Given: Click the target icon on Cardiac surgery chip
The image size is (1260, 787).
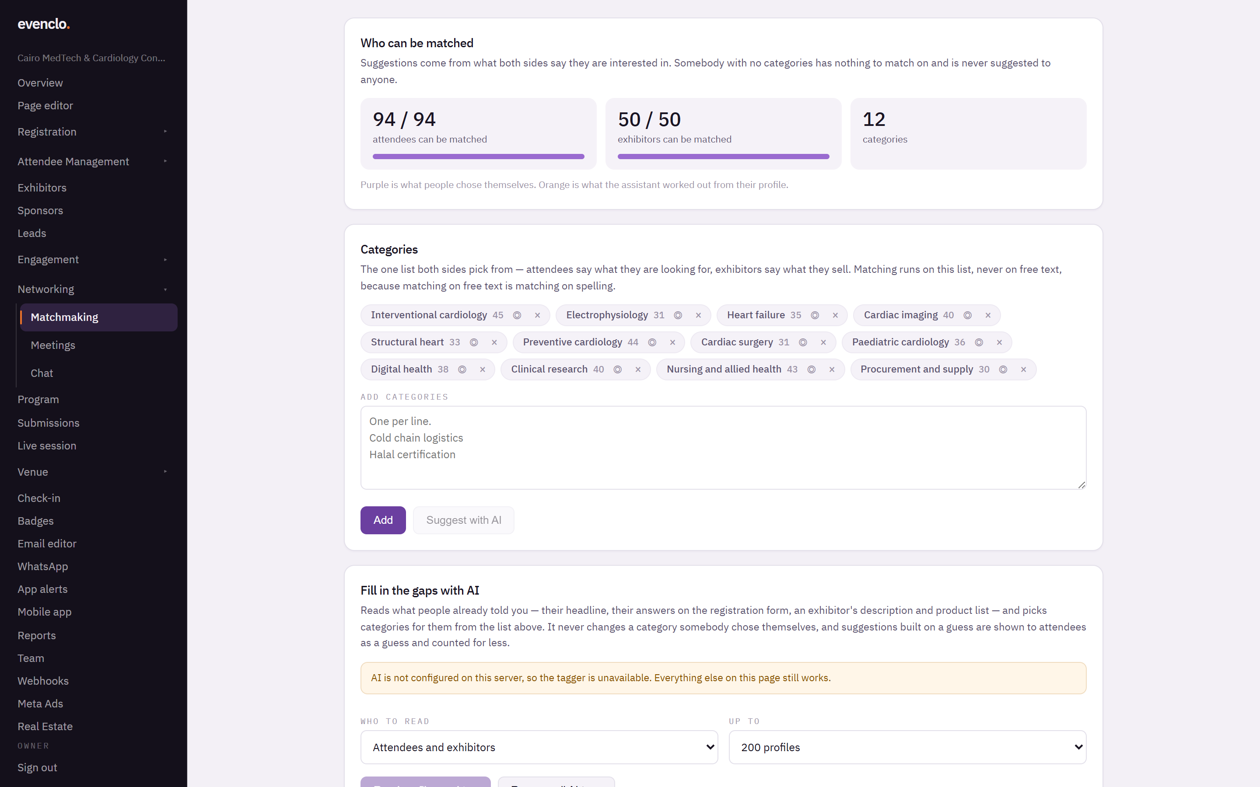Looking at the screenshot, I should click(803, 342).
